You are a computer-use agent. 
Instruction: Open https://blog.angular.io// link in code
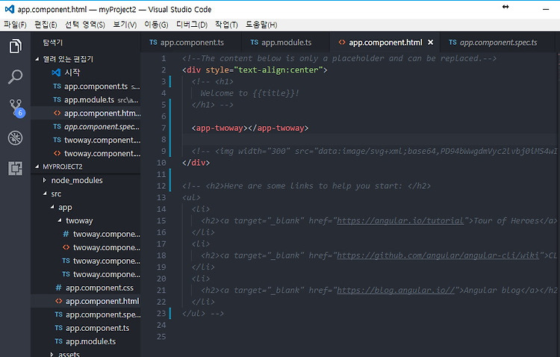(x=396, y=291)
